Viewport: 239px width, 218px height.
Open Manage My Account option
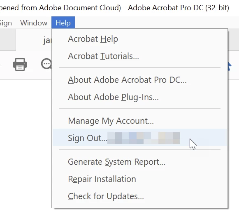click(139, 121)
